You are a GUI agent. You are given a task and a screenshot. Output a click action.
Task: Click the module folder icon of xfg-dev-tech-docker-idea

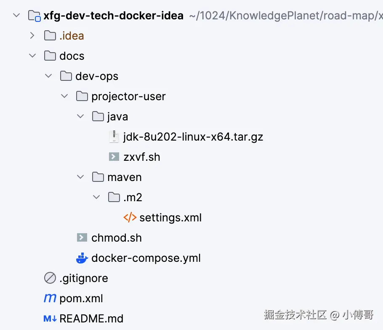pyautogui.click(x=34, y=16)
